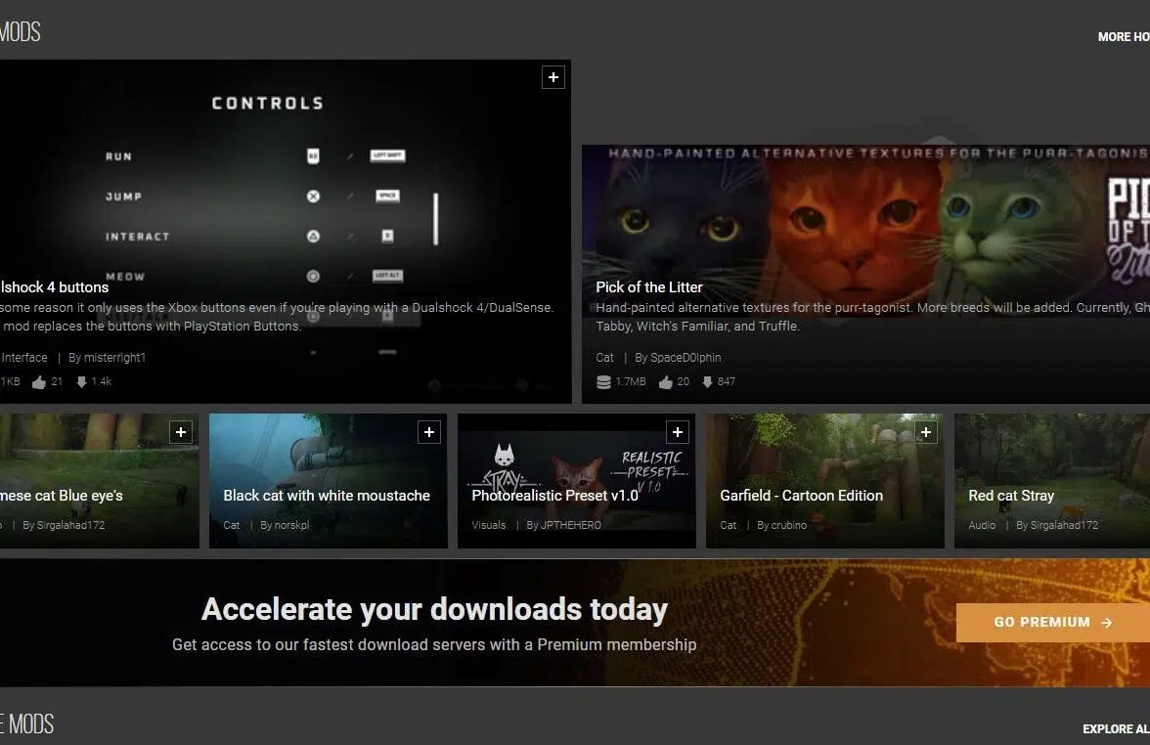Select the Cat category on the Garfield card
Viewport: 1150px width, 745px height.
(728, 525)
